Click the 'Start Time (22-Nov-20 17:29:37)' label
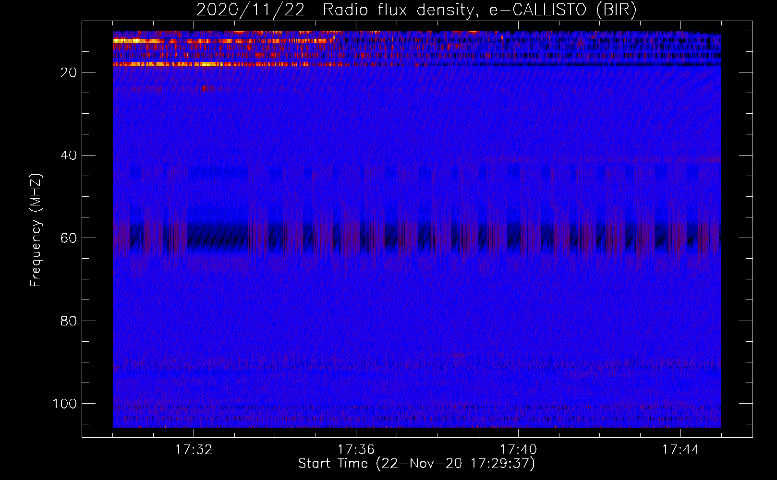The height and width of the screenshot is (480, 777). [416, 464]
